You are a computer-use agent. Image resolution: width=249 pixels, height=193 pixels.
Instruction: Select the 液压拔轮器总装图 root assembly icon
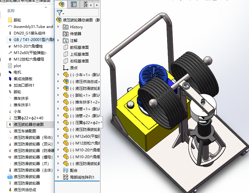click(x=59, y=20)
